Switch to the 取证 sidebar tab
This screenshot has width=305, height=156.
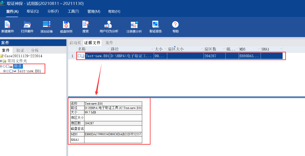click(x=20, y=50)
